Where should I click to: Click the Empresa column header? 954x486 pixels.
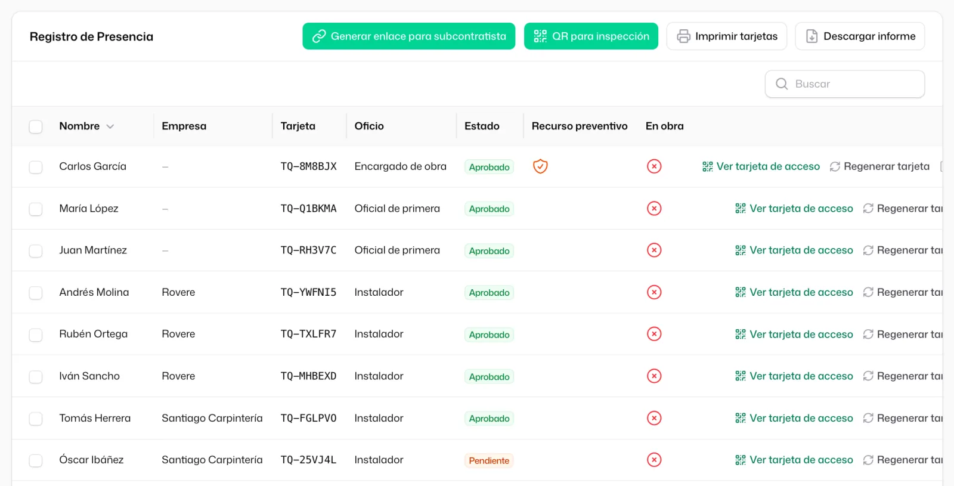click(184, 126)
